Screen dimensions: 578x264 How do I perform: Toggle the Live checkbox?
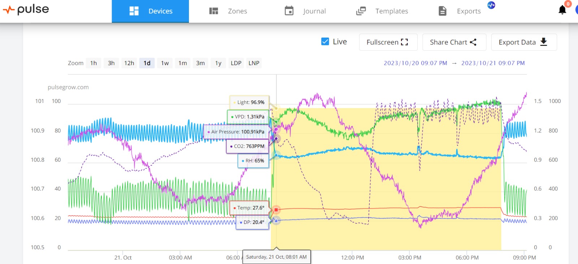point(325,42)
